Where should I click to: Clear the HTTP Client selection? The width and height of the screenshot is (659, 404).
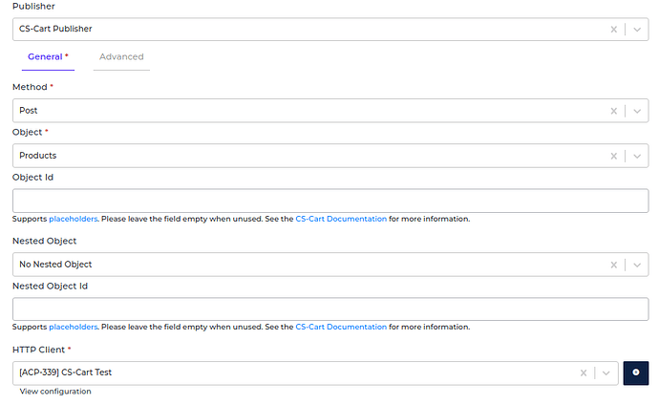tap(584, 372)
